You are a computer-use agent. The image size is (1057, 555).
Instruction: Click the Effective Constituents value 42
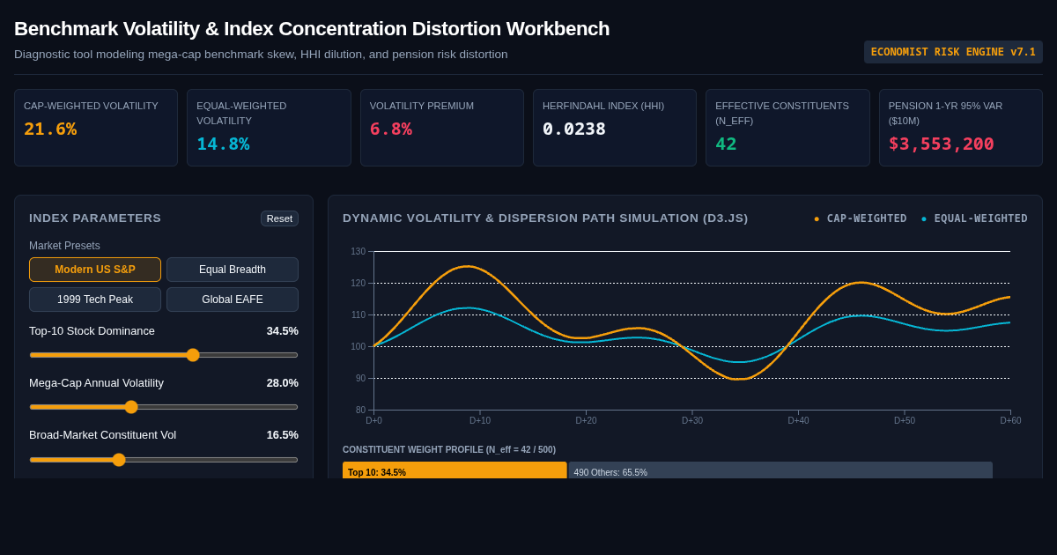tap(726, 144)
